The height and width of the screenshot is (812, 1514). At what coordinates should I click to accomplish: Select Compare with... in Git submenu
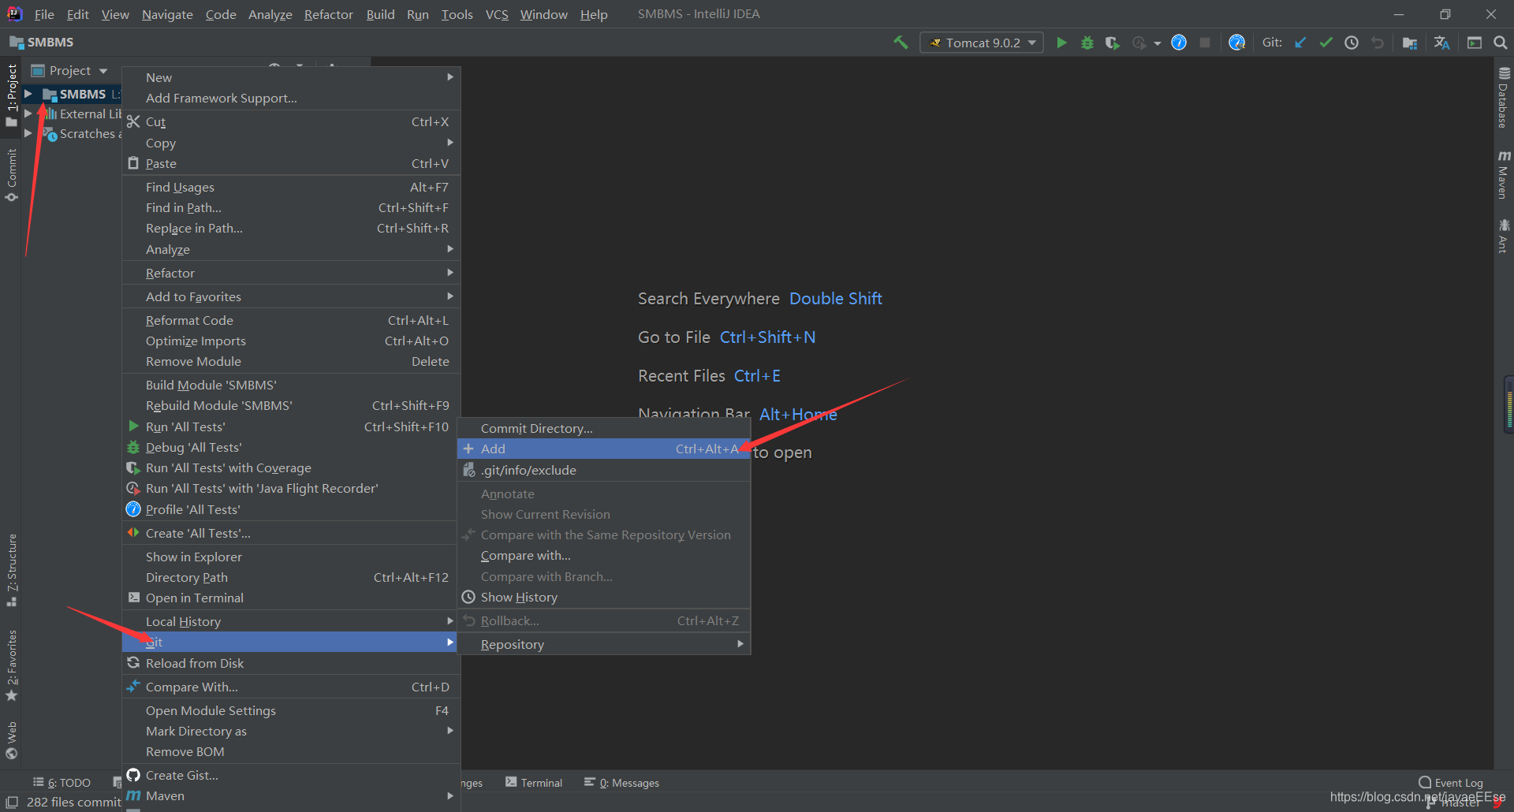pos(603,555)
